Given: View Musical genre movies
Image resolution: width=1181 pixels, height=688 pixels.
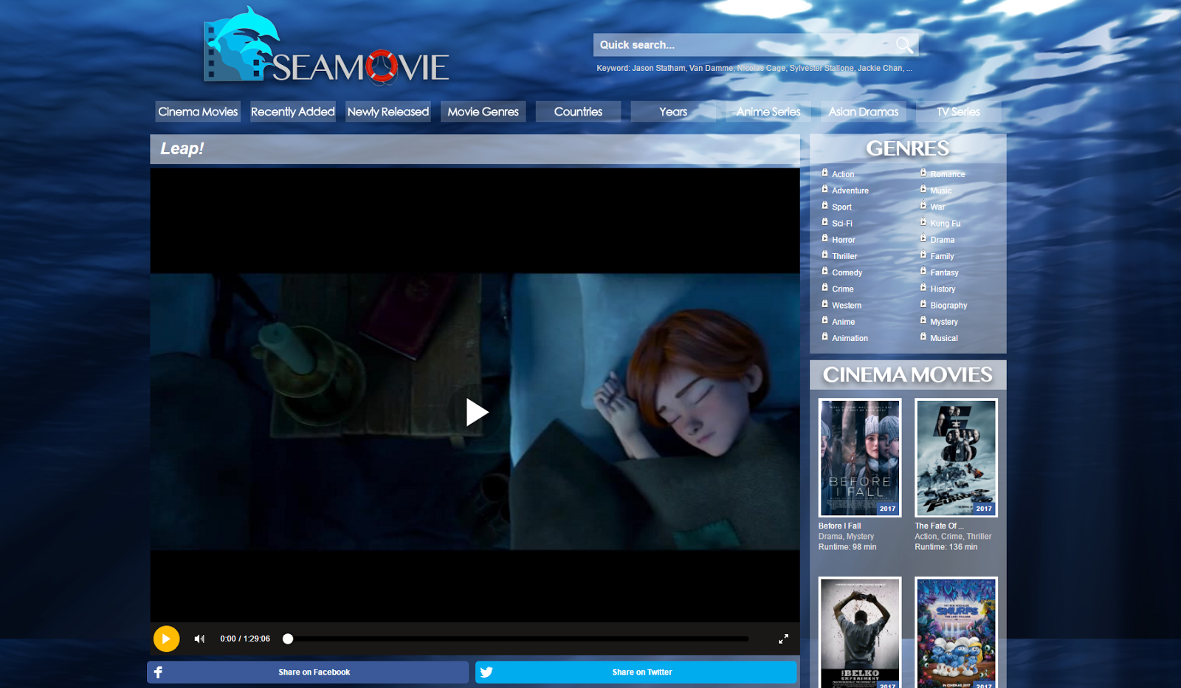Looking at the screenshot, I should pos(944,338).
